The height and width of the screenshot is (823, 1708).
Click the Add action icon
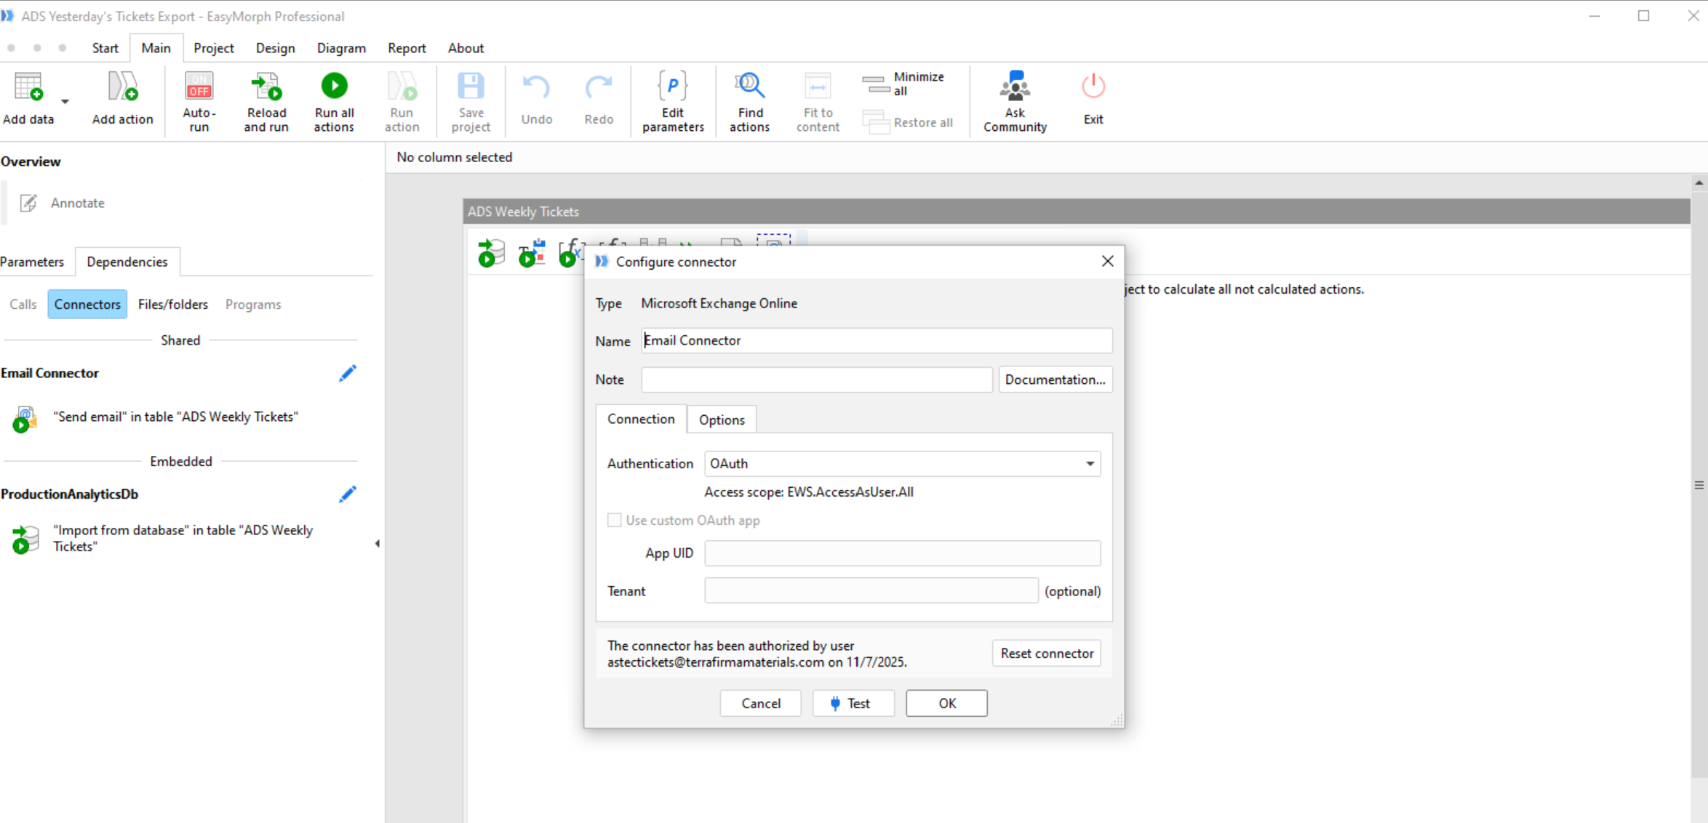coord(122,87)
